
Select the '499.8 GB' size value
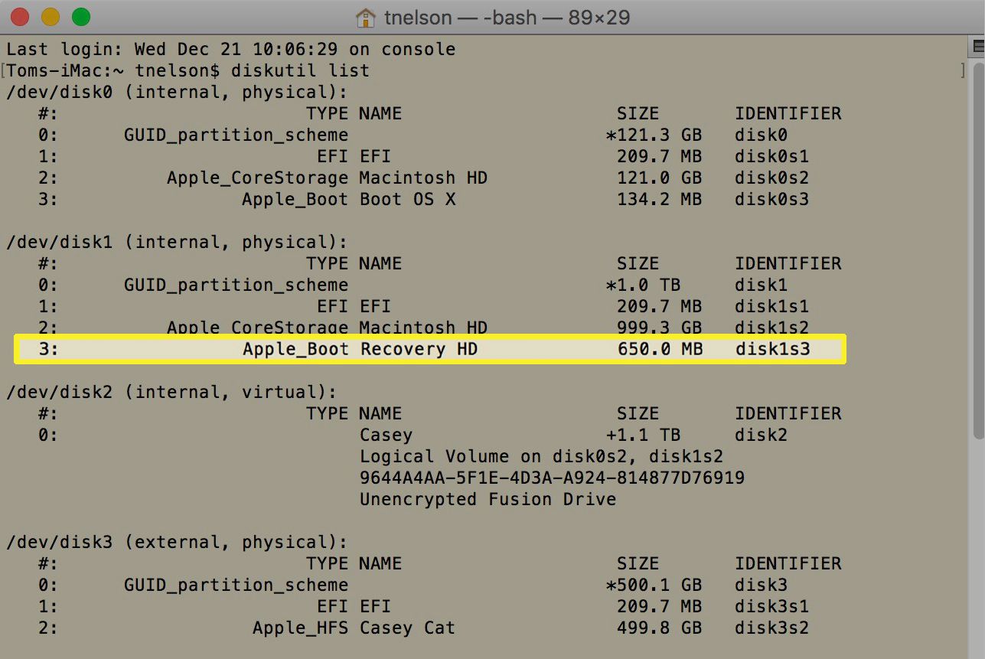[x=659, y=628]
